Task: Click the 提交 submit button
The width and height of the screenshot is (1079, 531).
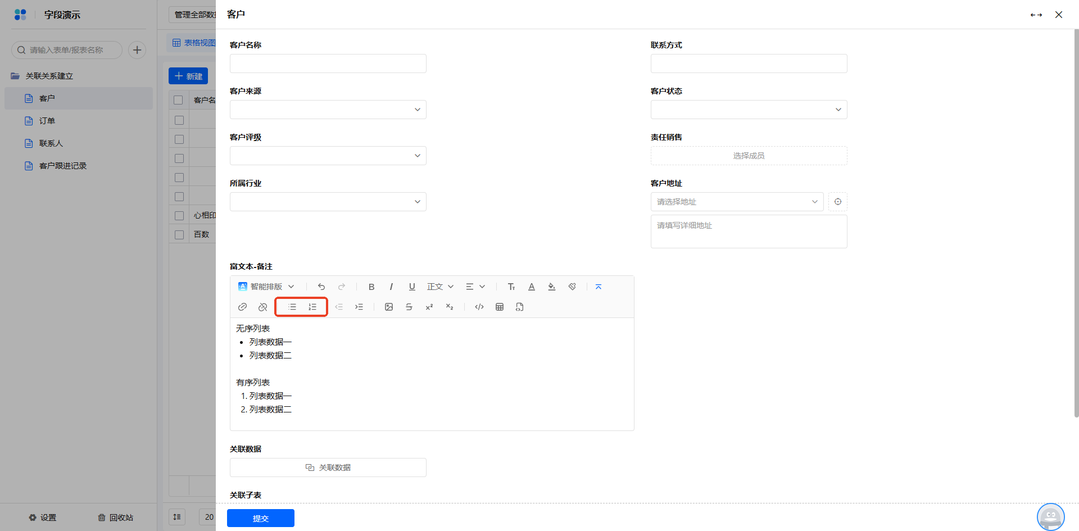Action: (261, 518)
